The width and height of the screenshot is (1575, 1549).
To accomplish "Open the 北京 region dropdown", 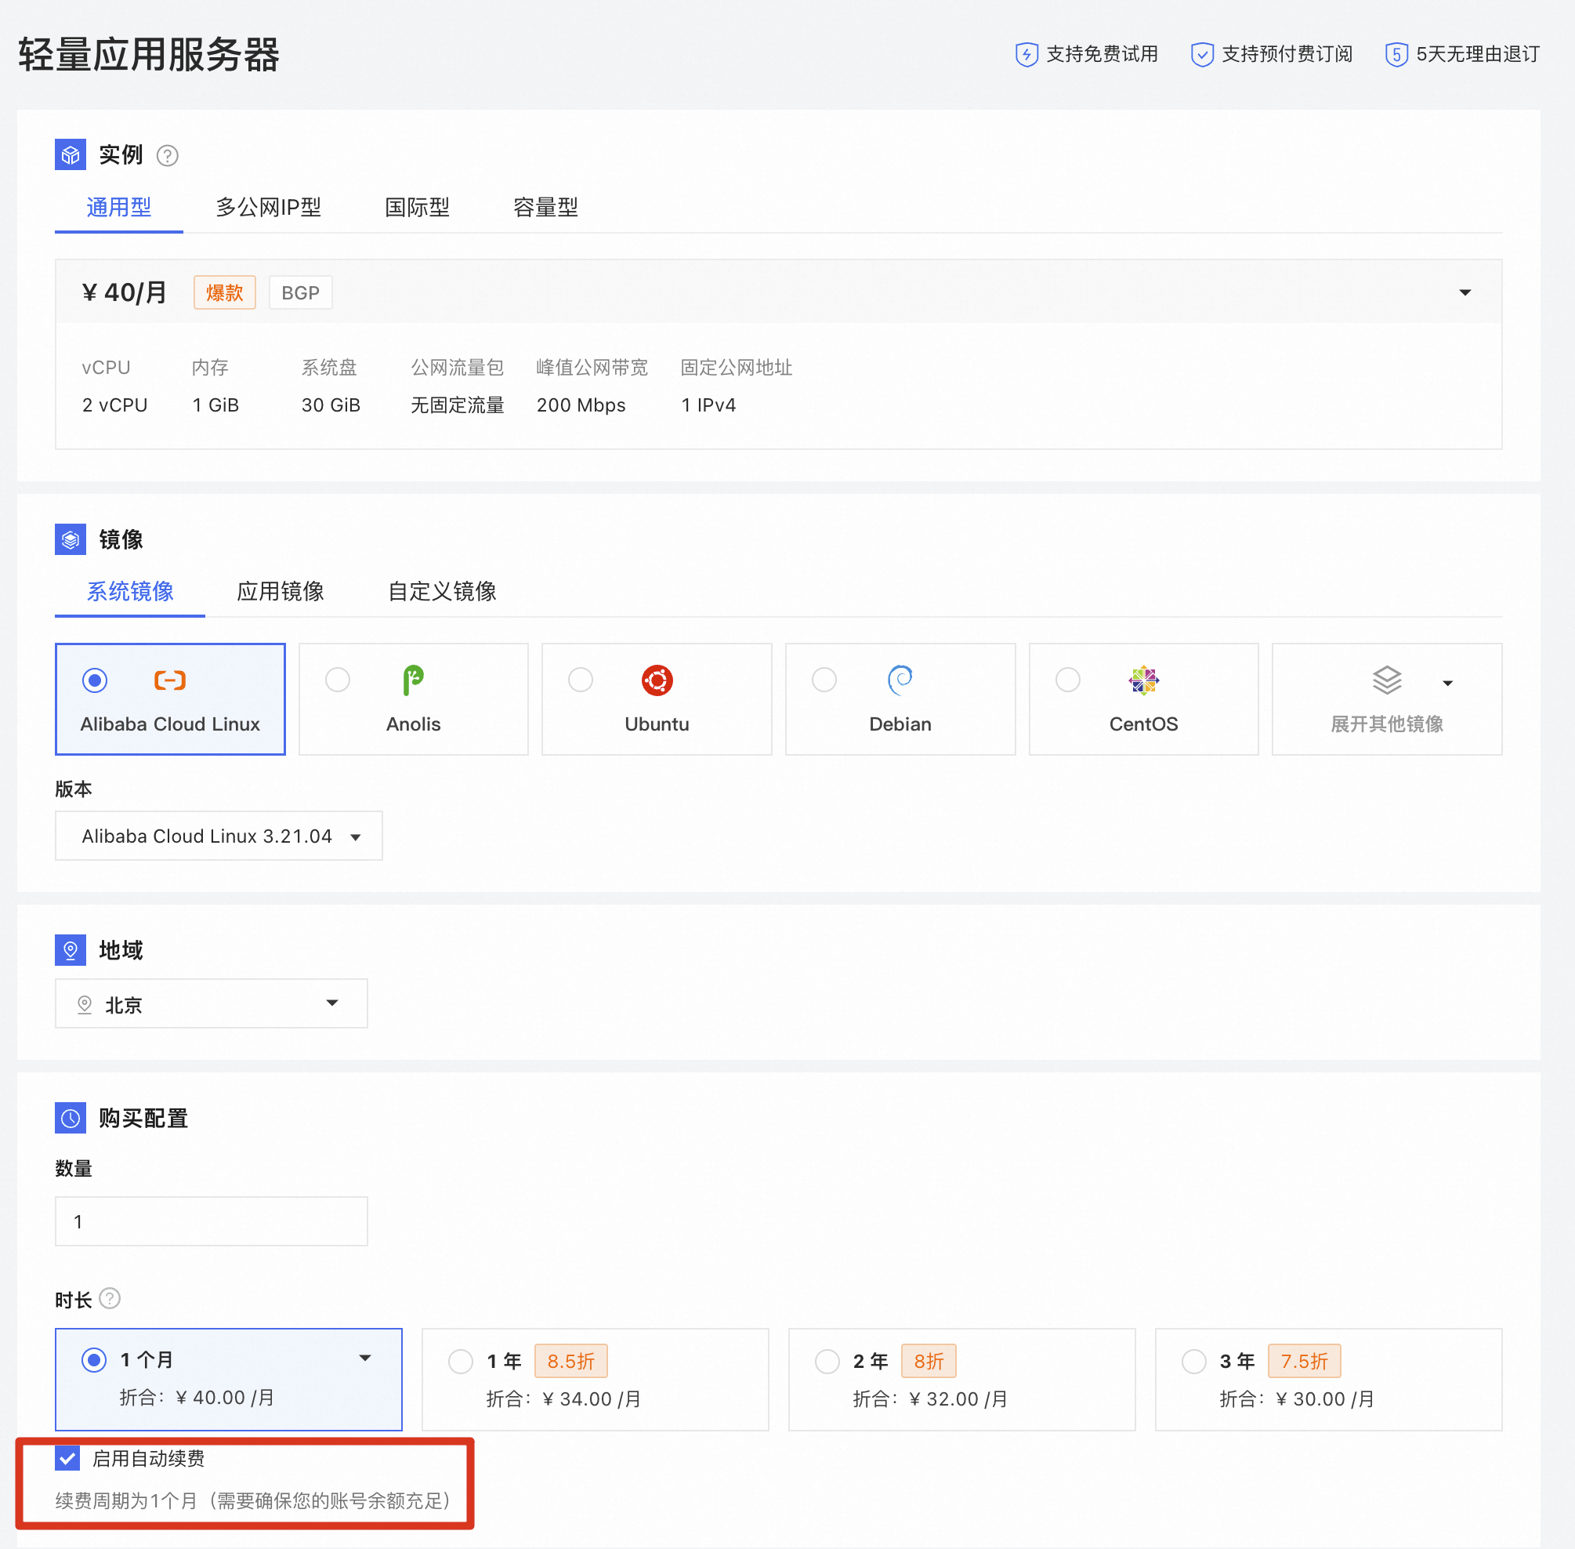I will click(x=212, y=1003).
